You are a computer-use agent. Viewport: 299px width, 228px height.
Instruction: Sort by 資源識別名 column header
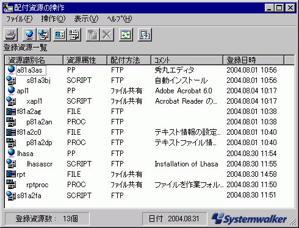click(34, 60)
